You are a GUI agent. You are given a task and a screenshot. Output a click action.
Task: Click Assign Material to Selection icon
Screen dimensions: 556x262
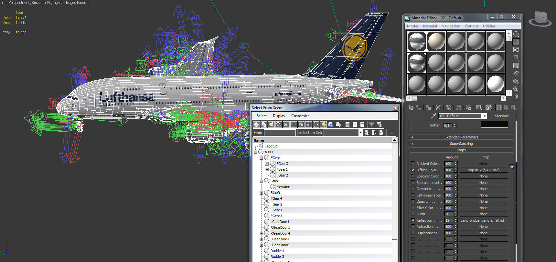click(x=428, y=107)
